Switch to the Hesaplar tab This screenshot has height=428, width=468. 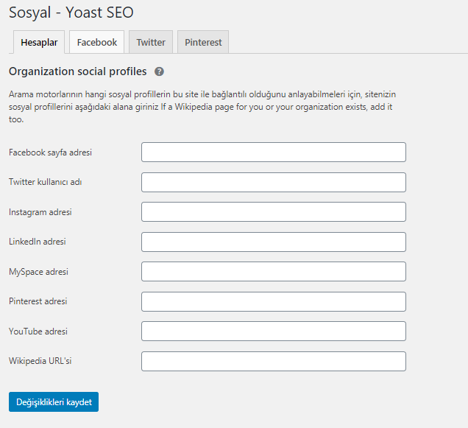39,42
